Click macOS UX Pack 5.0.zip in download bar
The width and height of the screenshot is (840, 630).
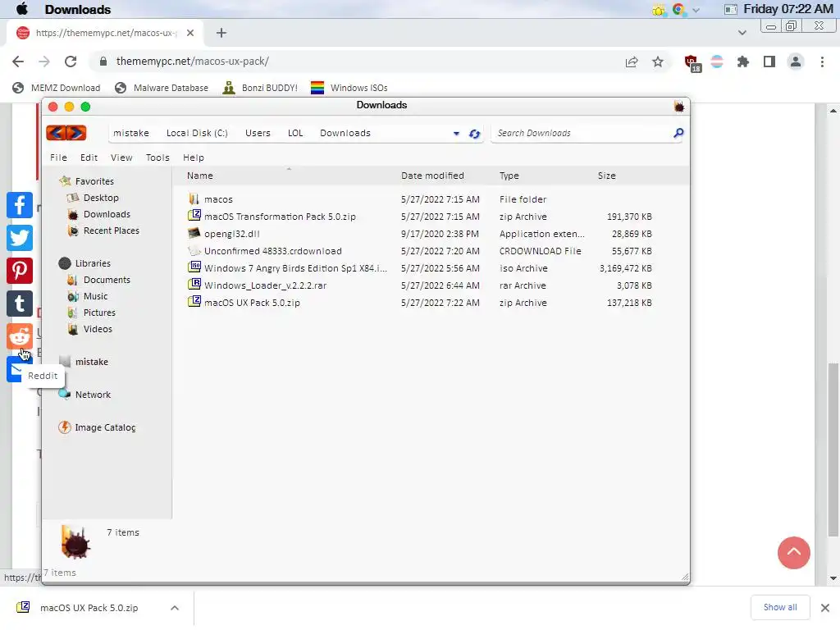coord(89,608)
